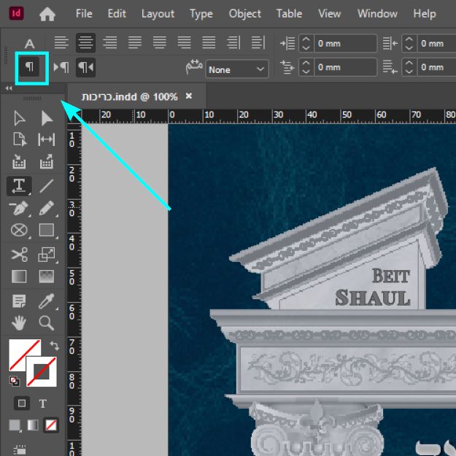This screenshot has width=456, height=456.
Task: Select the Zoom tool magnifier
Action: [x=46, y=322]
